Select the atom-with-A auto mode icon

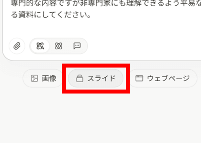[x=40, y=46]
